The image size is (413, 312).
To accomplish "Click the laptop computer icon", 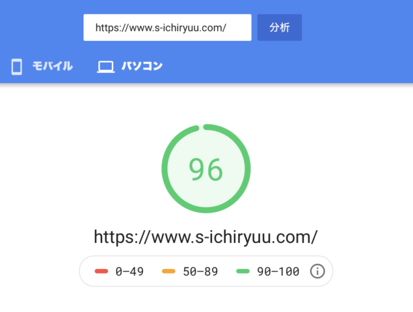I will pyautogui.click(x=105, y=66).
